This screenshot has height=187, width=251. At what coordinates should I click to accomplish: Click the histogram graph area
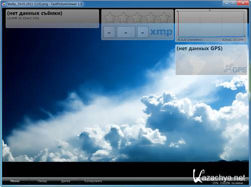tap(211, 24)
